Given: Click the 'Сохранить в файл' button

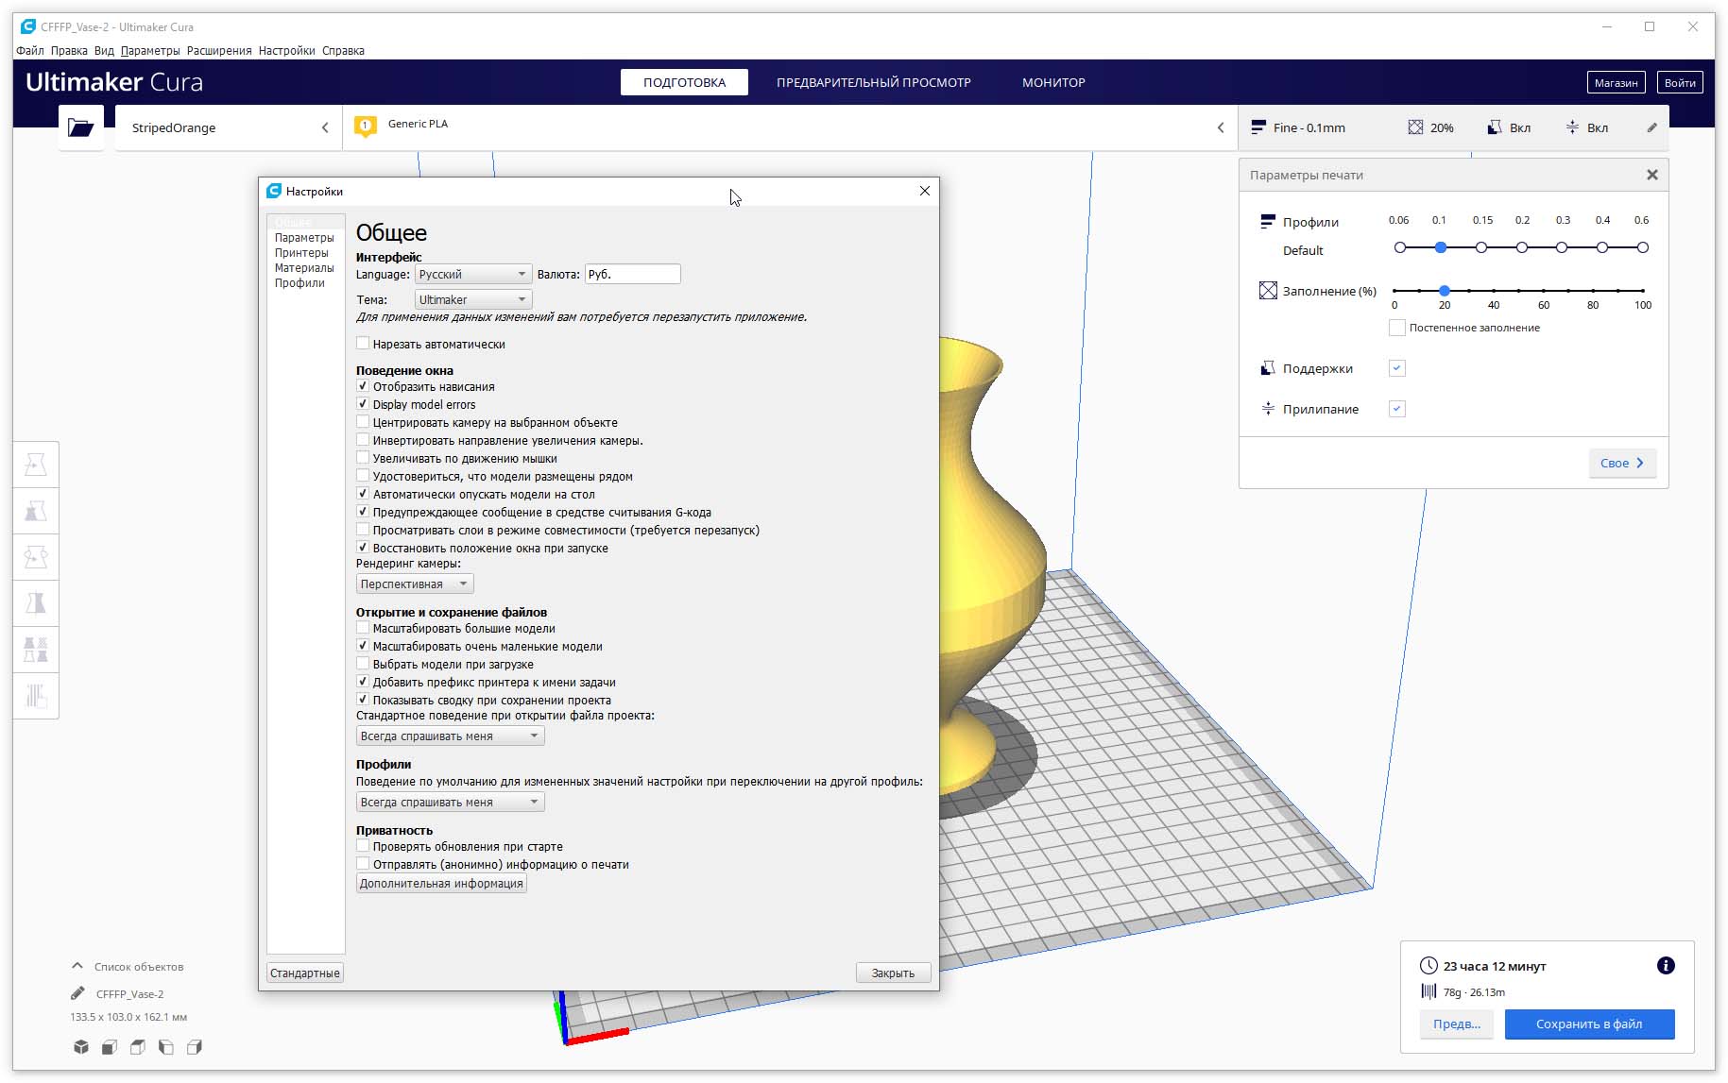Looking at the screenshot, I should click(x=1589, y=1024).
